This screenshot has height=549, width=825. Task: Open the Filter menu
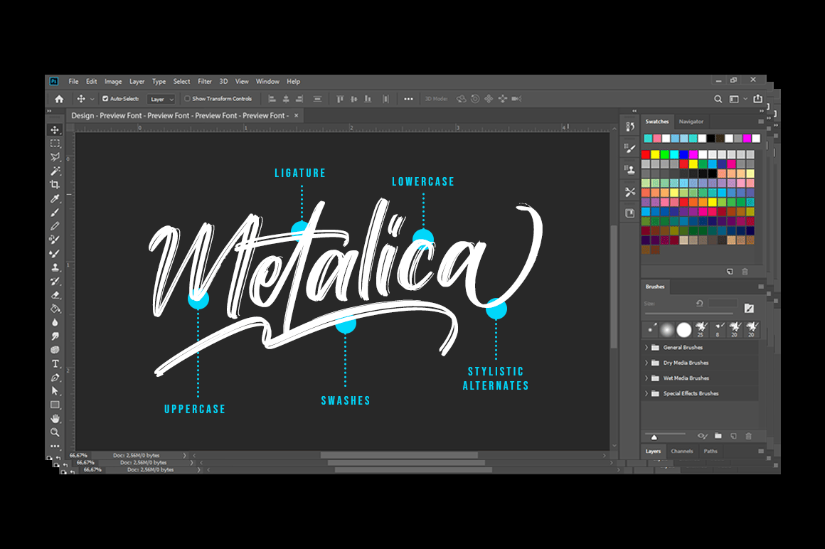pyautogui.click(x=205, y=82)
